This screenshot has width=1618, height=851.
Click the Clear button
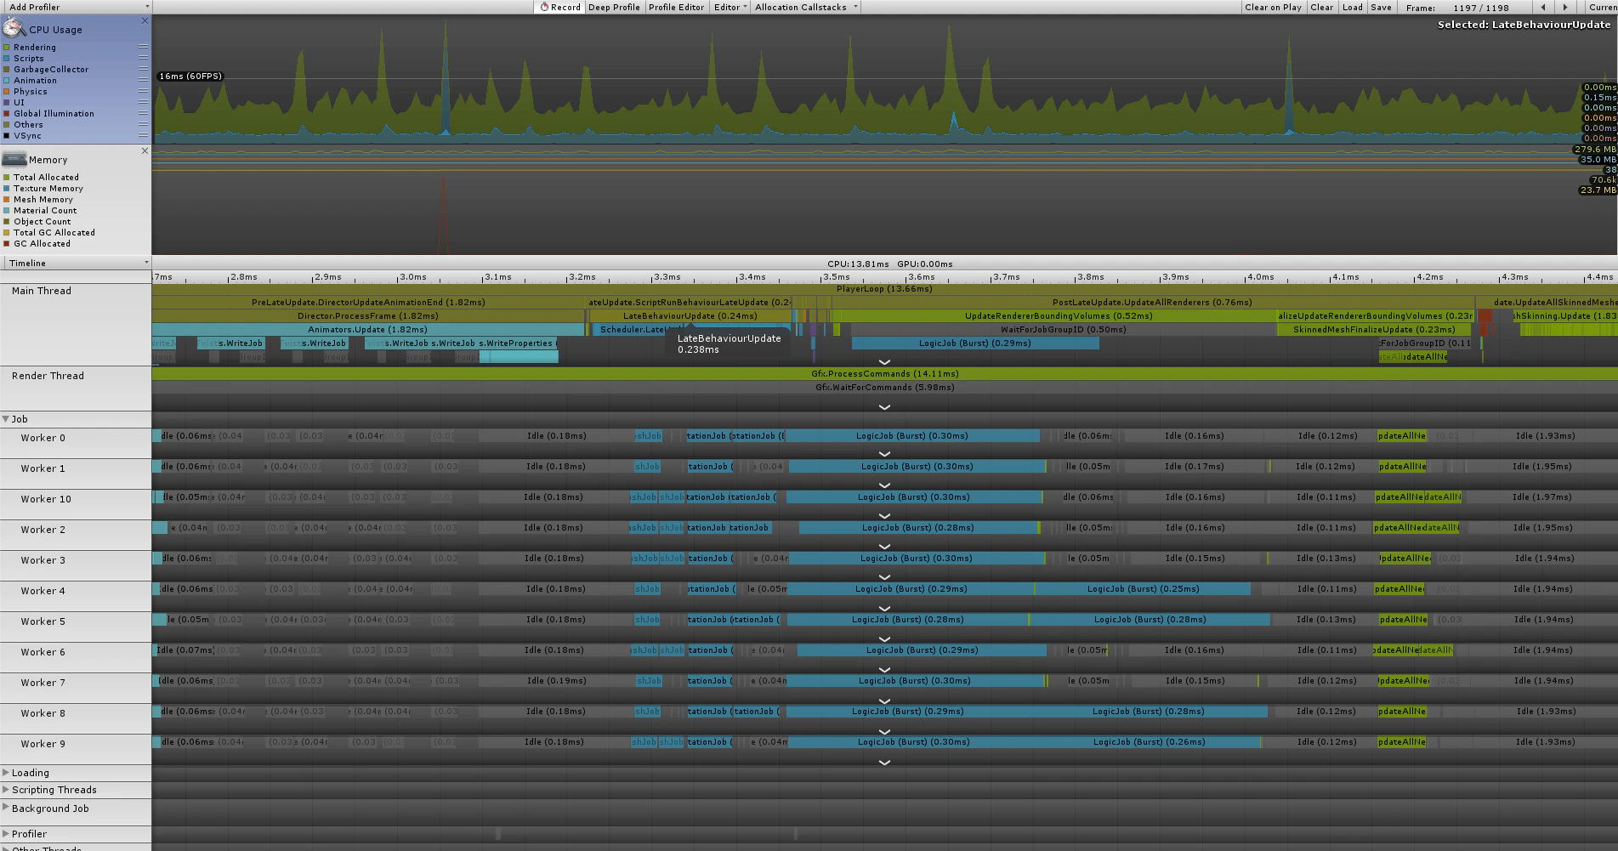pos(1322,7)
